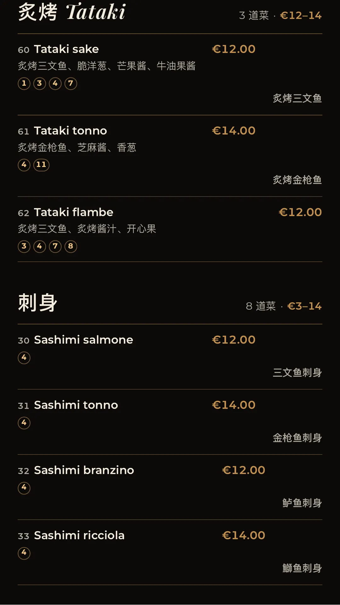This screenshot has width=340, height=605.
Task: Click the €14.00 price of Tataki tonno
Action: pos(234,131)
